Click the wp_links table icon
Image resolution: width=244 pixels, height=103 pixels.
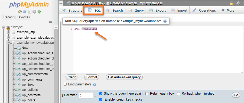coord(18,85)
